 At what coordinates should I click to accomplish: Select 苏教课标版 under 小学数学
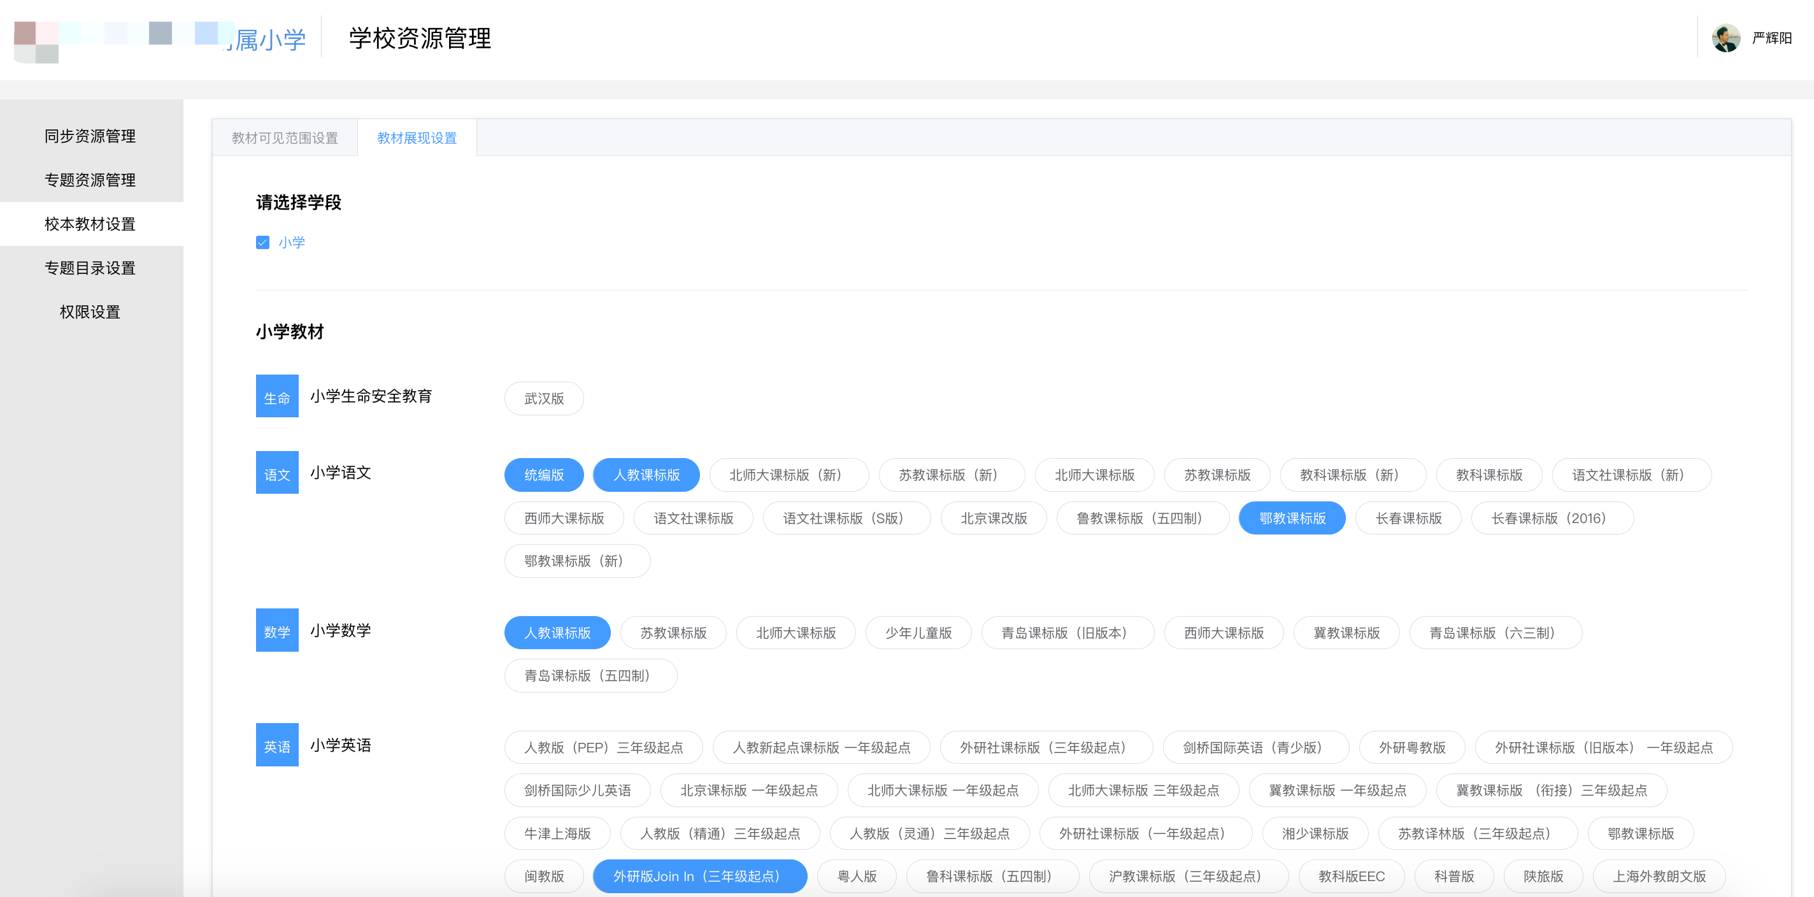673,633
